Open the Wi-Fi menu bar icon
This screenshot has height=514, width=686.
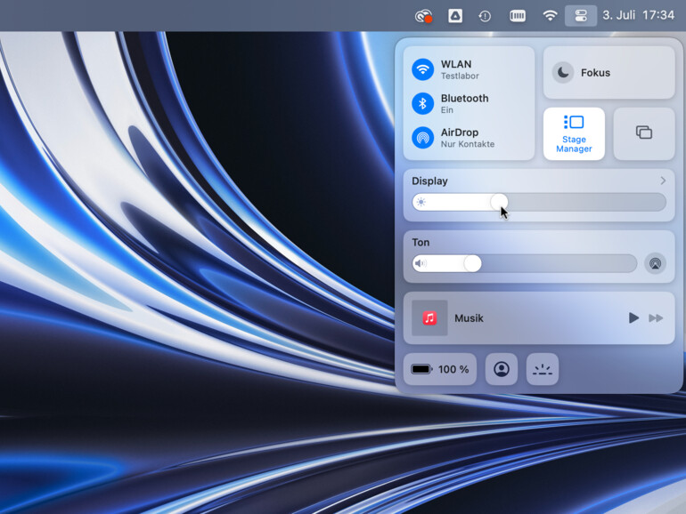click(x=550, y=15)
